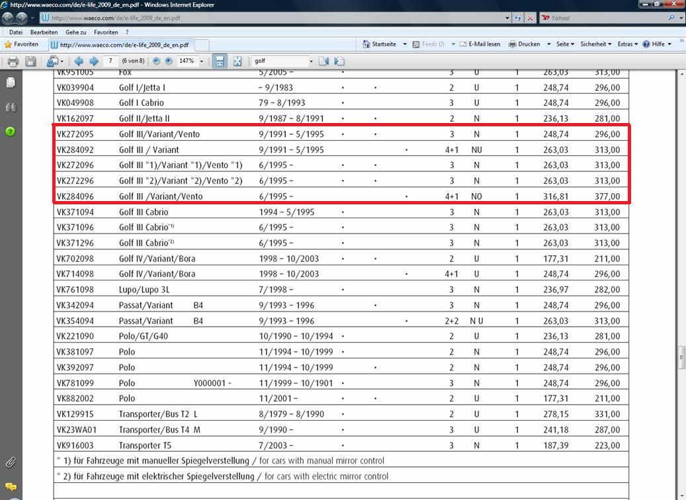Toggle scrolling page display mode
The height and width of the screenshot is (500, 686).
(220, 62)
